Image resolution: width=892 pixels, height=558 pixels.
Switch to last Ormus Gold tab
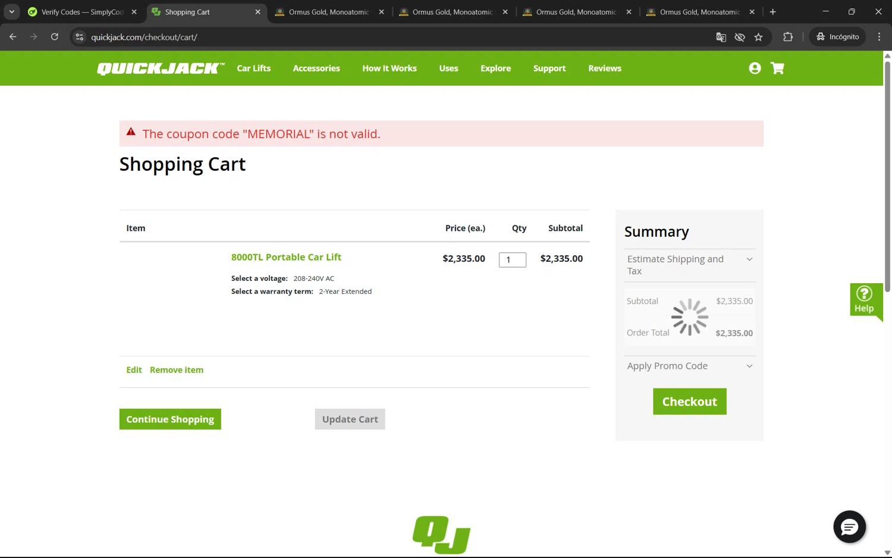click(x=700, y=12)
